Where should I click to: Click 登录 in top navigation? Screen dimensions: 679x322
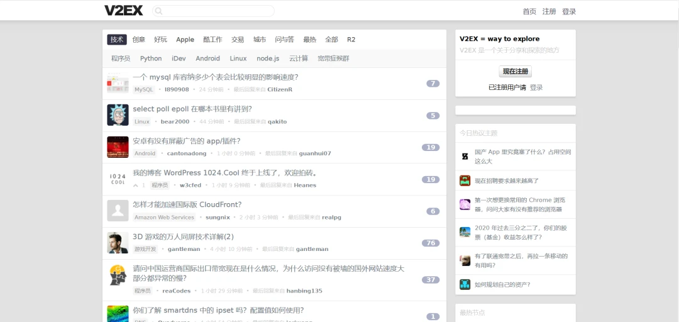pos(569,11)
